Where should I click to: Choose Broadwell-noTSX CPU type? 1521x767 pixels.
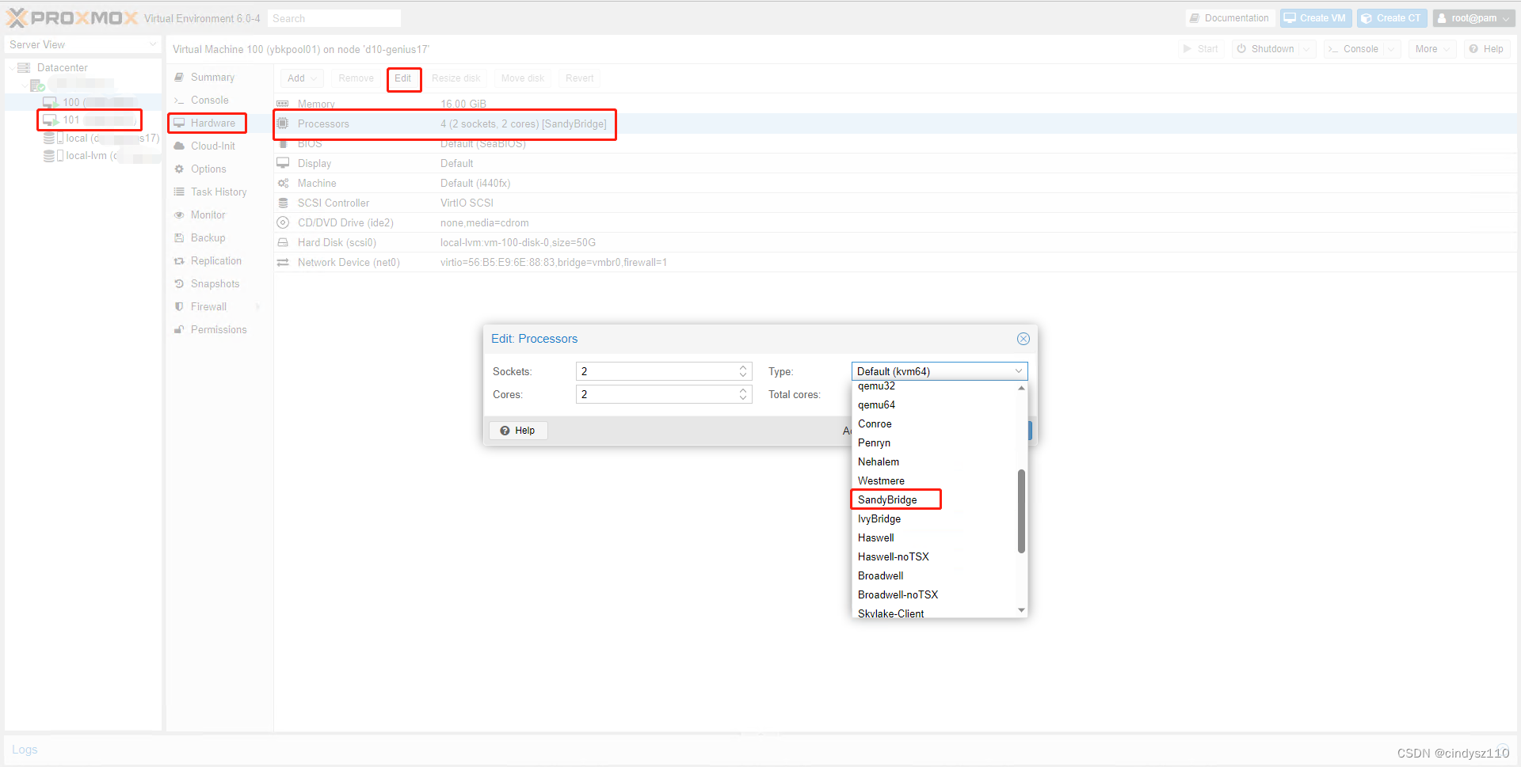pos(934,594)
